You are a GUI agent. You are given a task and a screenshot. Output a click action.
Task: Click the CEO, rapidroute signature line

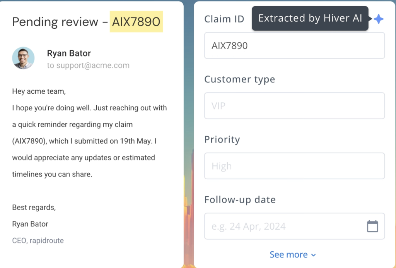[38, 241]
